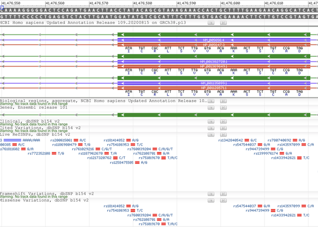
Task: Collapse the Live RefSNPs track via its title
Action: pyautogui.click(x=35, y=135)
